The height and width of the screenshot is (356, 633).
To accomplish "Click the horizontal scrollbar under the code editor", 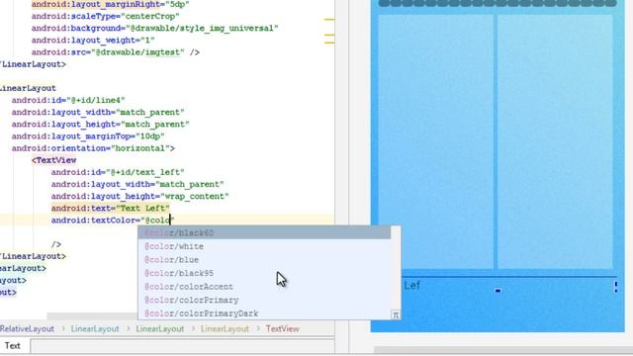I will tap(92, 316).
